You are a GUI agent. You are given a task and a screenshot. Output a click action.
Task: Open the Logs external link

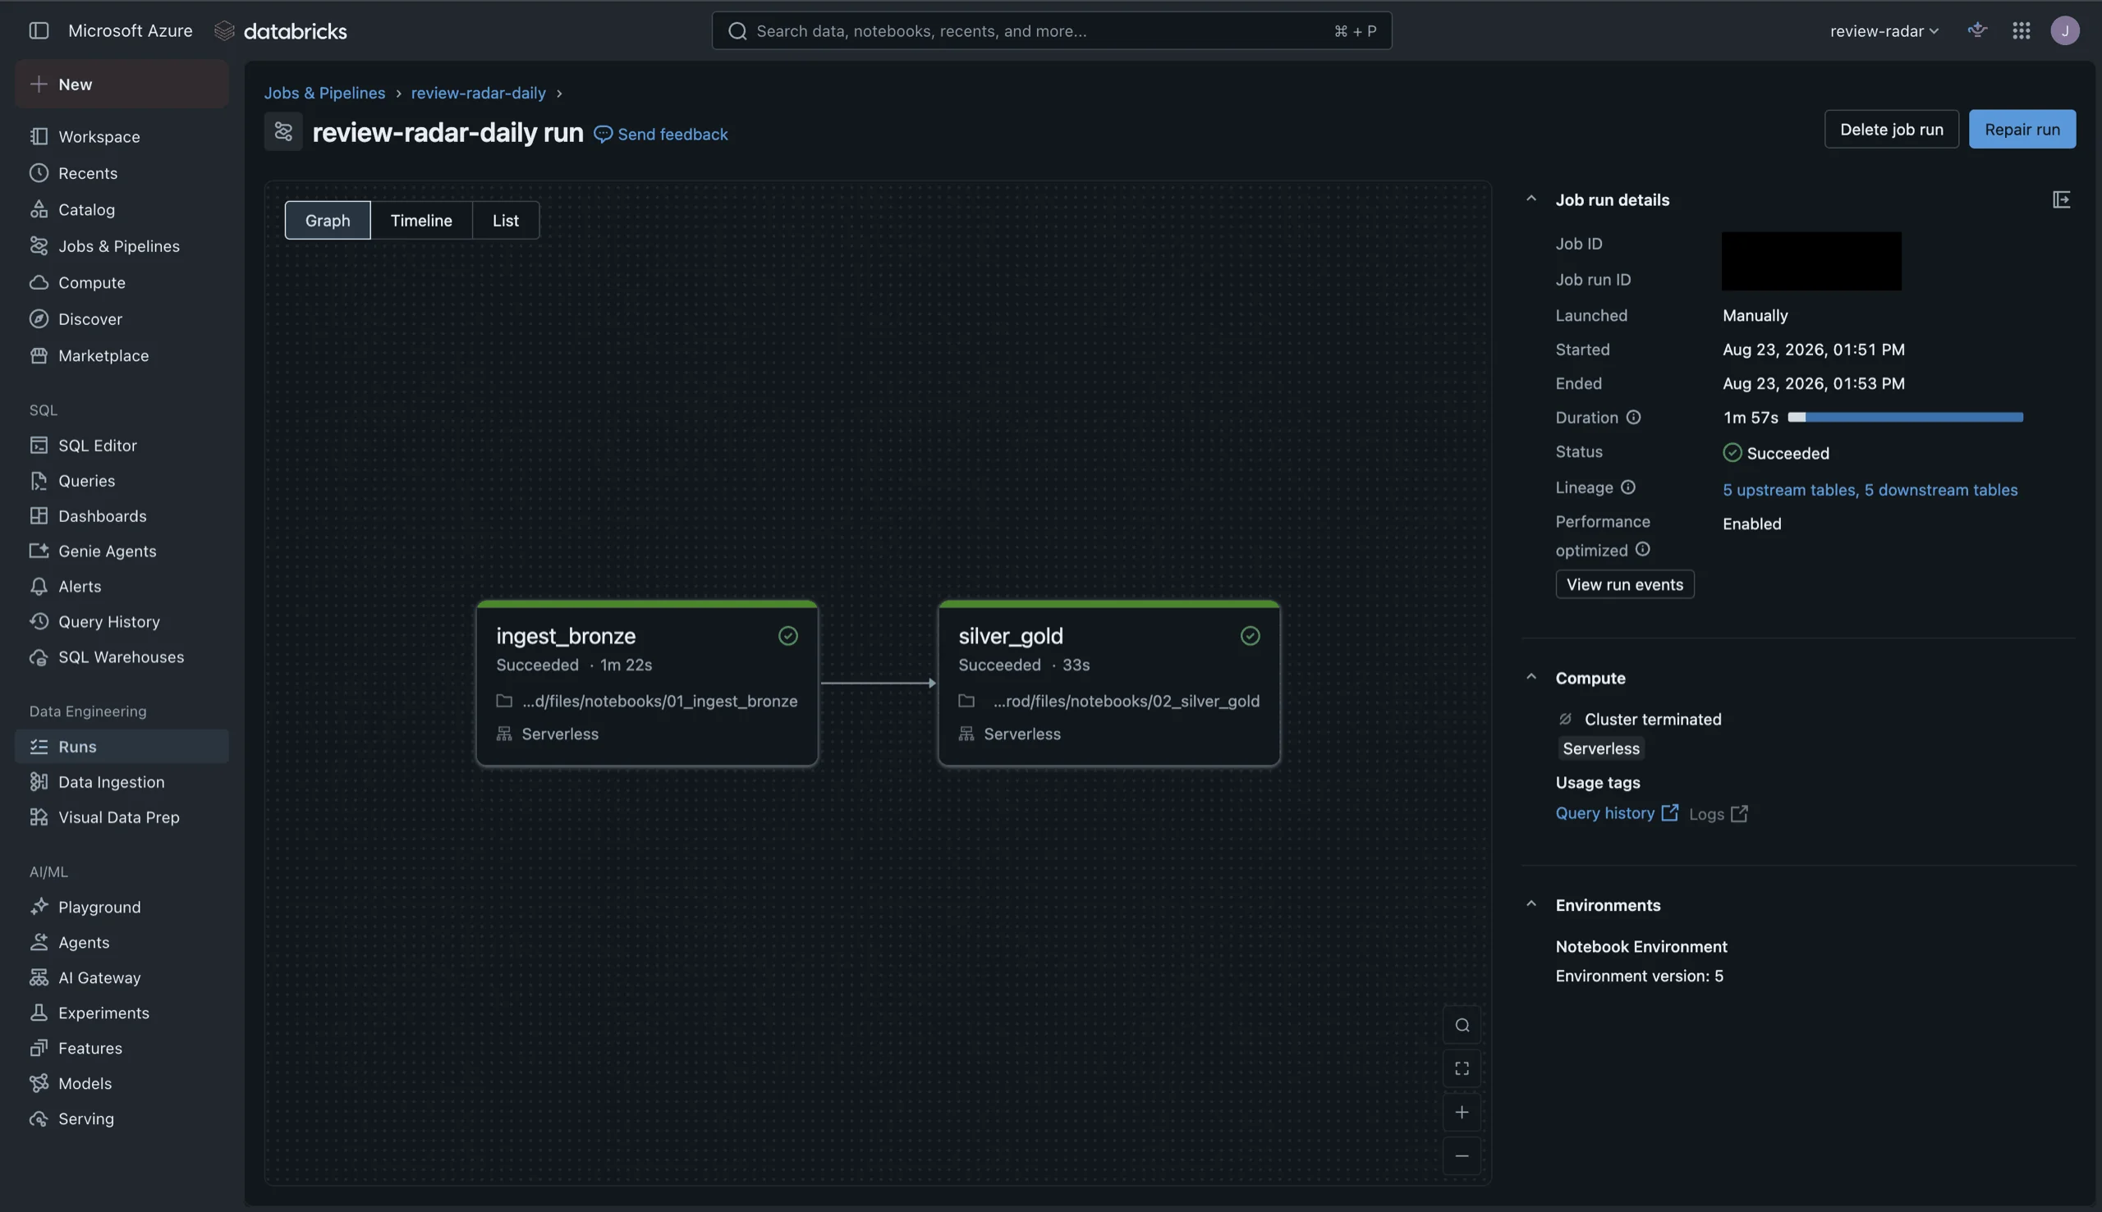[x=1718, y=814]
